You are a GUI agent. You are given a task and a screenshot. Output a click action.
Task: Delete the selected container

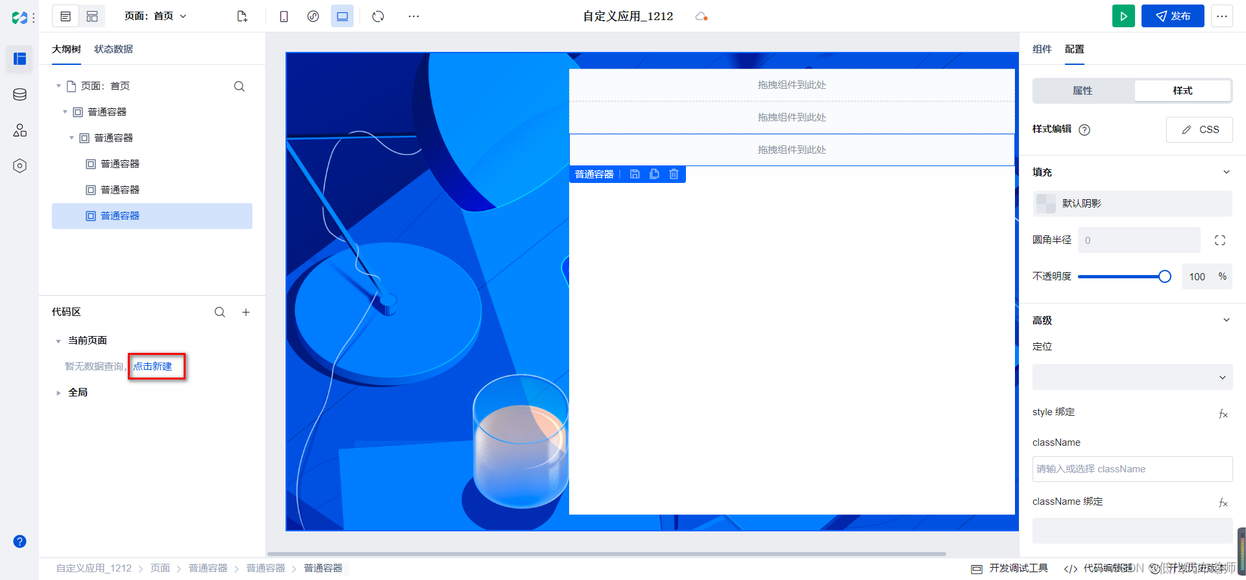tap(674, 174)
